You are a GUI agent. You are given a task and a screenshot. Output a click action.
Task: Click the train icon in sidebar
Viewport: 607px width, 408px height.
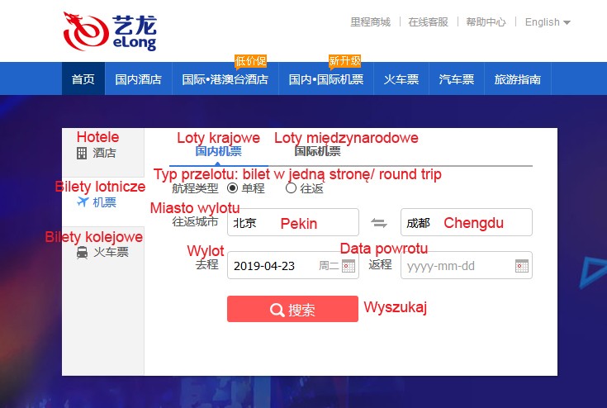82,253
